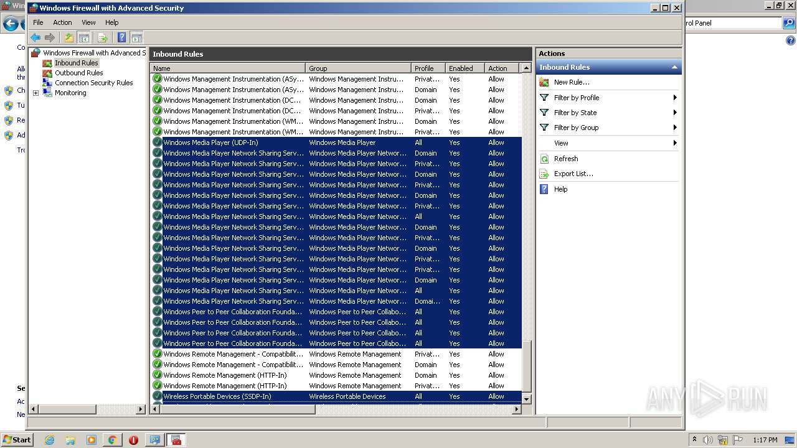
Task: Click the Forward arrow in the MMC toolbar
Action: pyautogui.click(x=50, y=37)
